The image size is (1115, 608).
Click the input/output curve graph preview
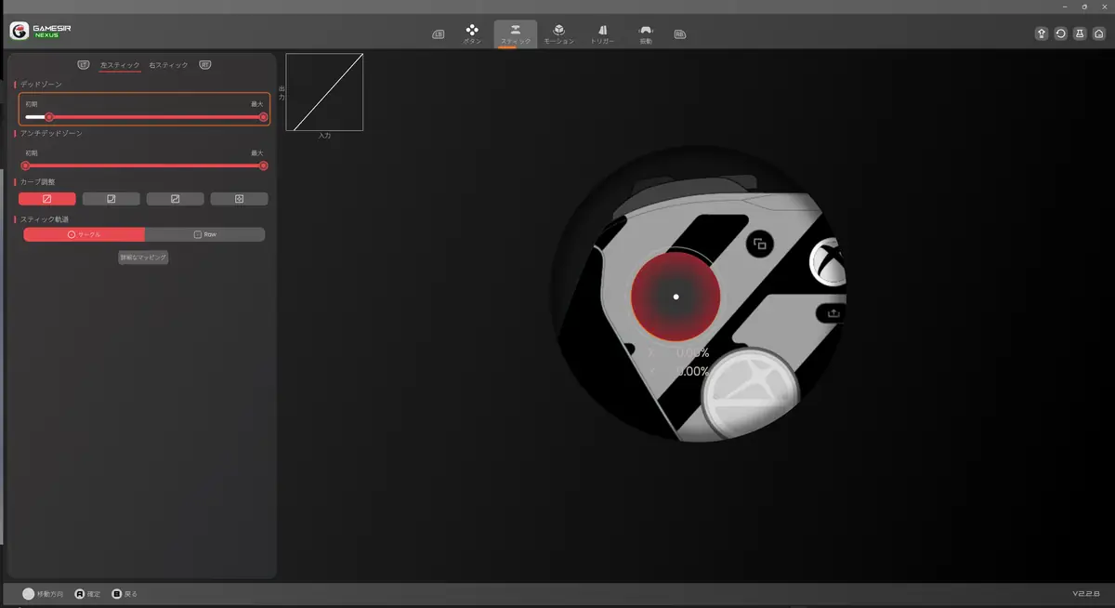click(x=324, y=92)
